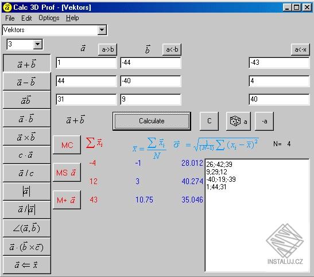Image resolution: width=314 pixels, height=277 pixels.
Task: Click the standard deviation value 35.046
Action: coord(192,200)
